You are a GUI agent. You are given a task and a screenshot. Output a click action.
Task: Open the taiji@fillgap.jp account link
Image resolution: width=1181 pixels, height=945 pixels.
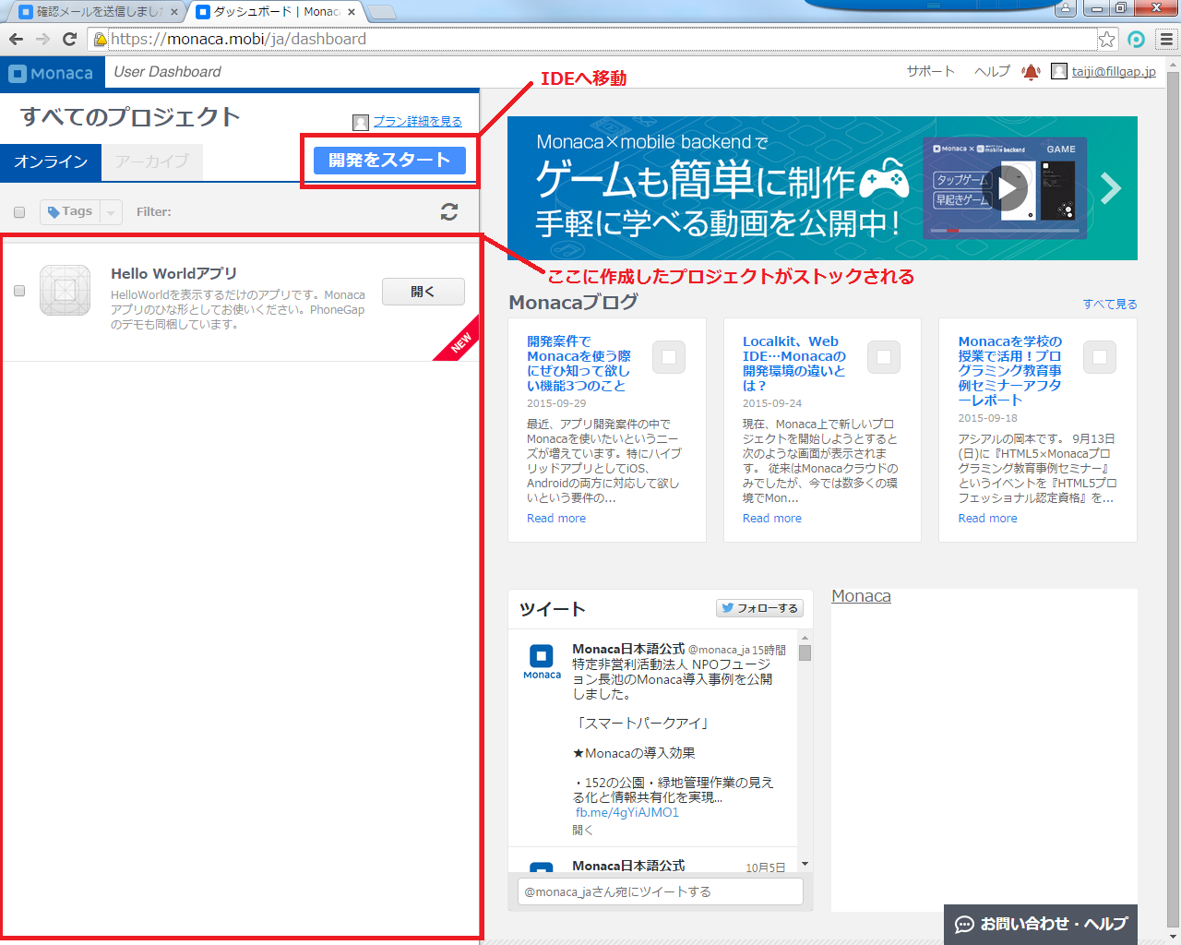click(1114, 71)
